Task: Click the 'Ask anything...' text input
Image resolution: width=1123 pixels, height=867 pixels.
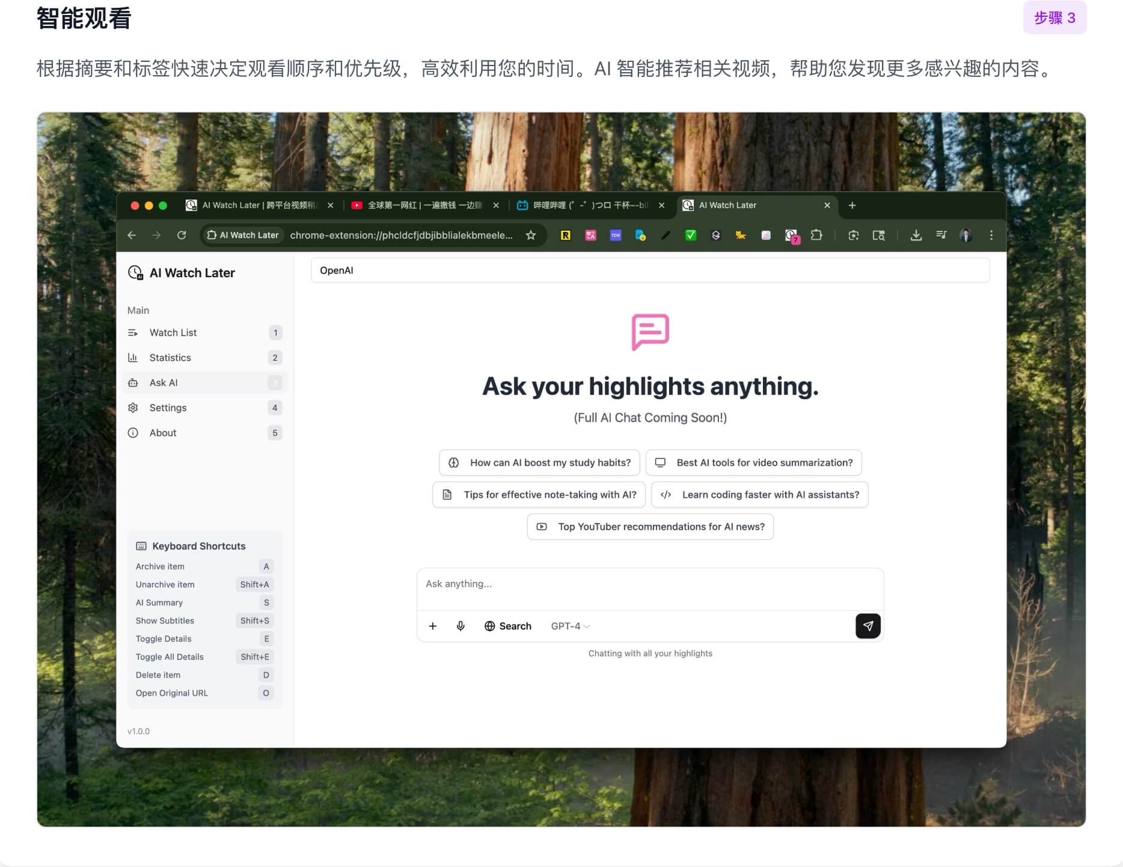Action: click(x=649, y=584)
